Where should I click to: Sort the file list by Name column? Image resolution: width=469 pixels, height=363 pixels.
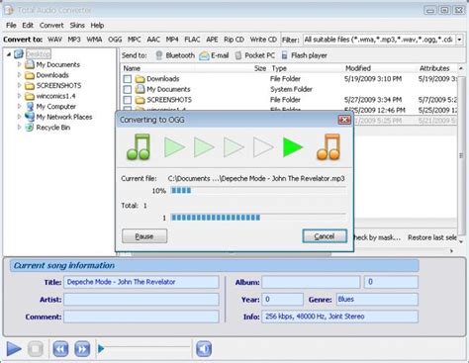coord(132,68)
